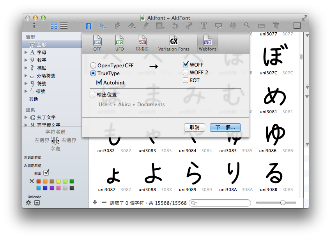Click Users in the export path
Screen dimensions: 331x239
click(105, 105)
